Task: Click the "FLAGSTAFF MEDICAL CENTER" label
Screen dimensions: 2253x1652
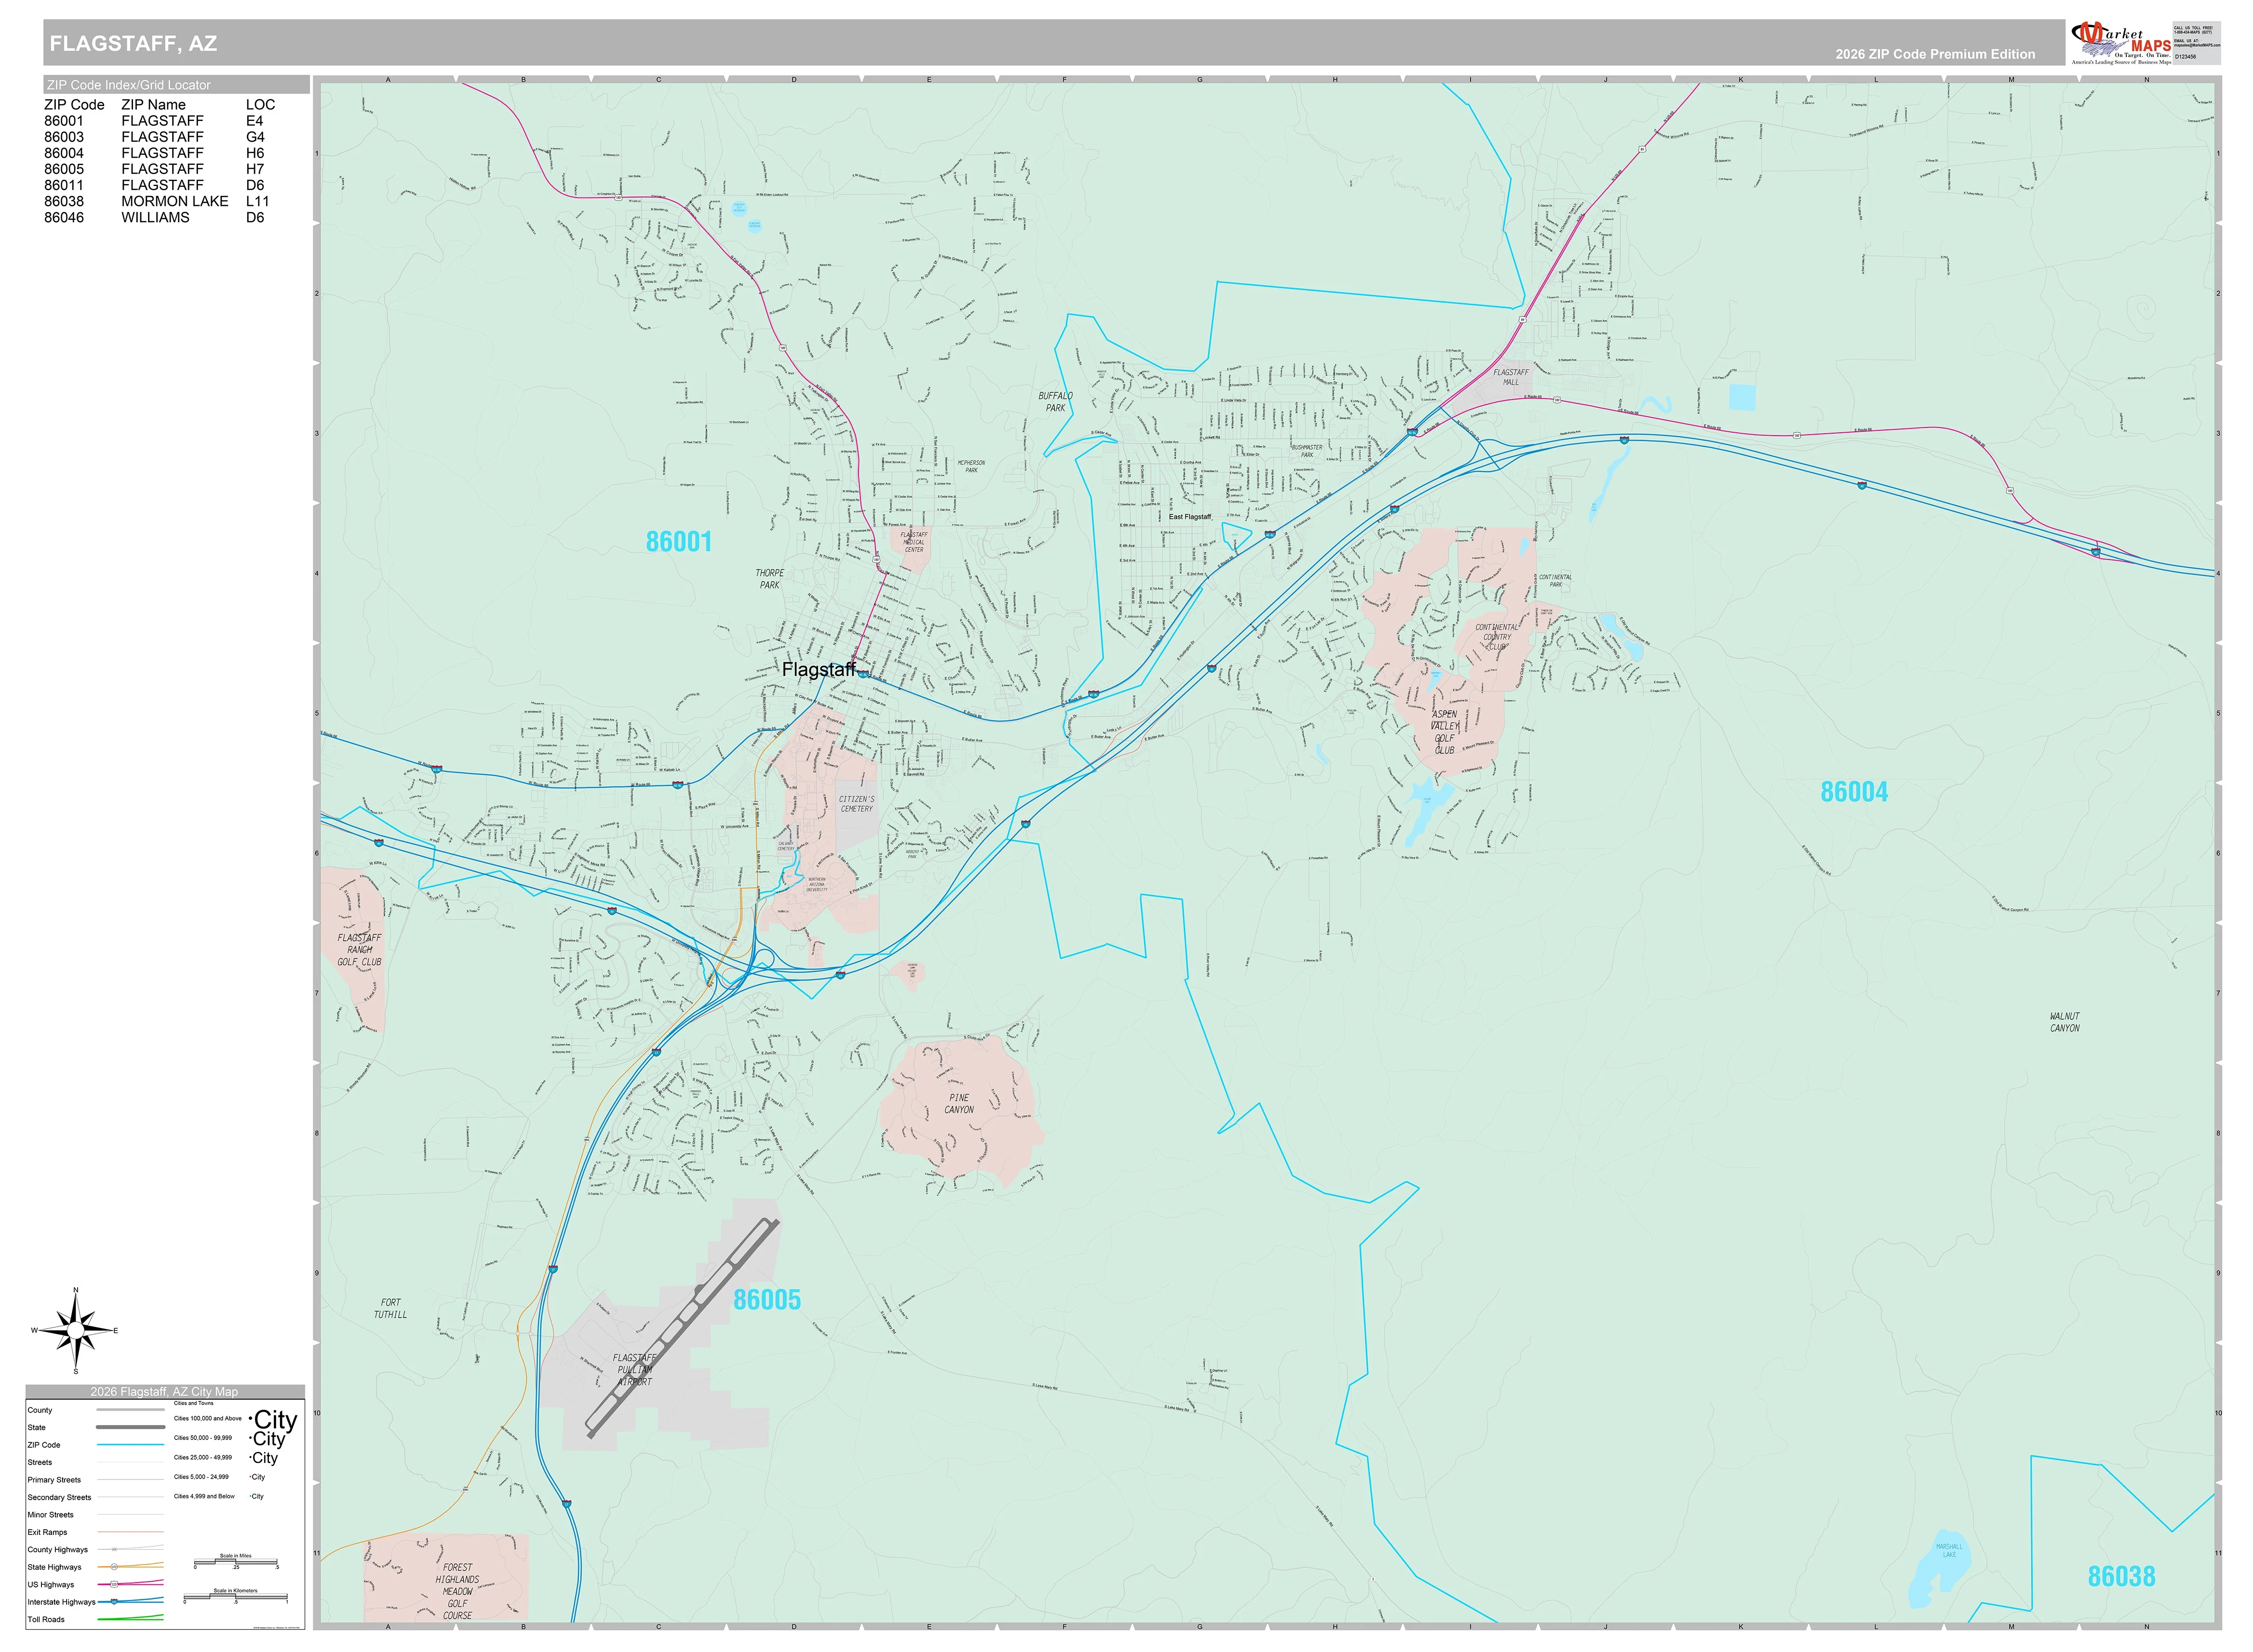Action: (914, 542)
